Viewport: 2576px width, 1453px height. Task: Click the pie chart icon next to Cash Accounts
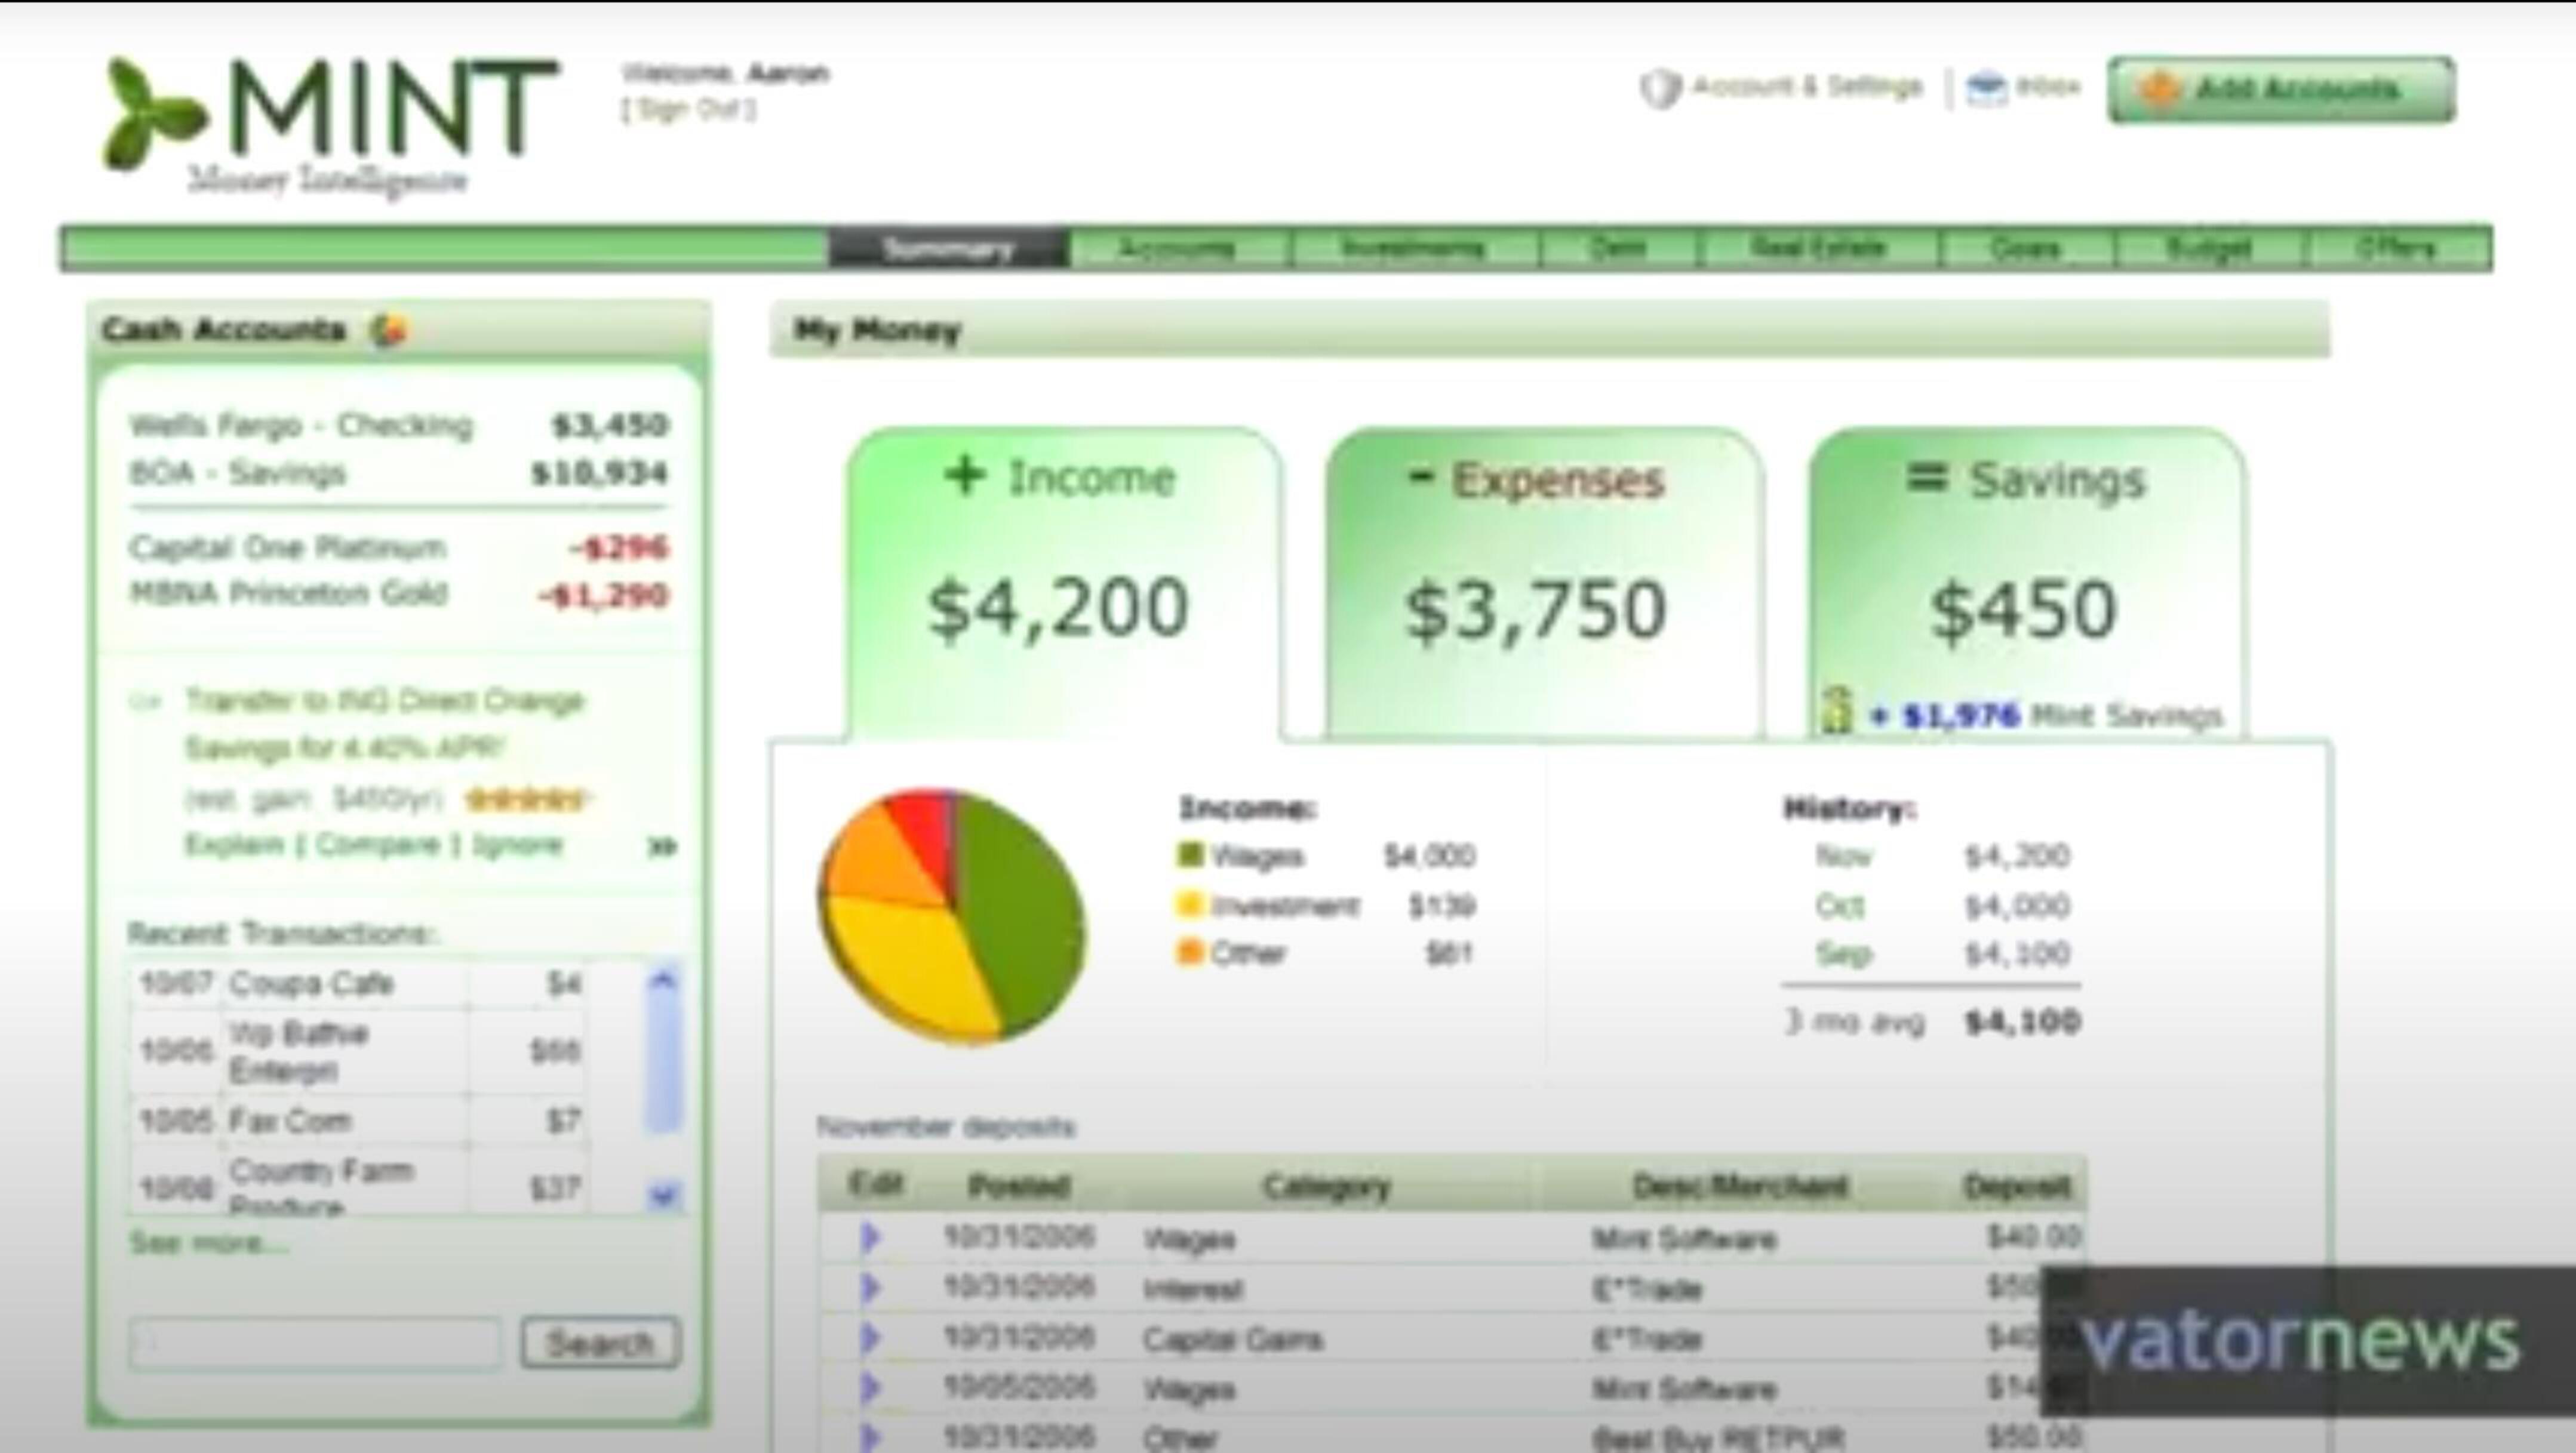point(389,330)
